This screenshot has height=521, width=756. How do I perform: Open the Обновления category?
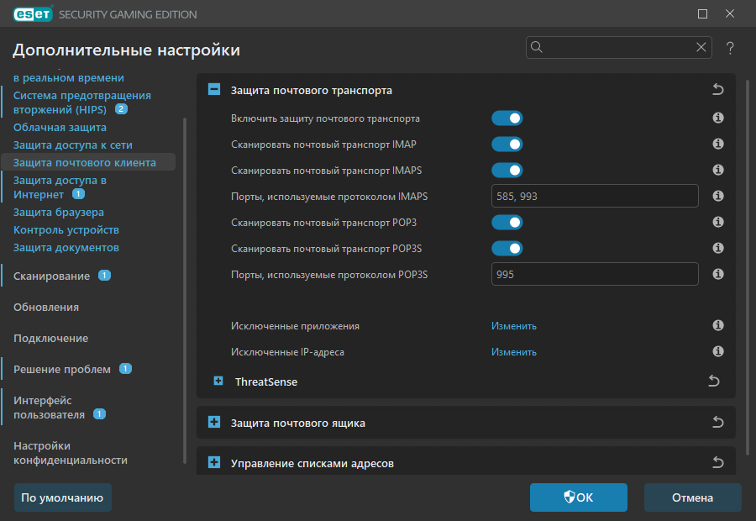[46, 308]
